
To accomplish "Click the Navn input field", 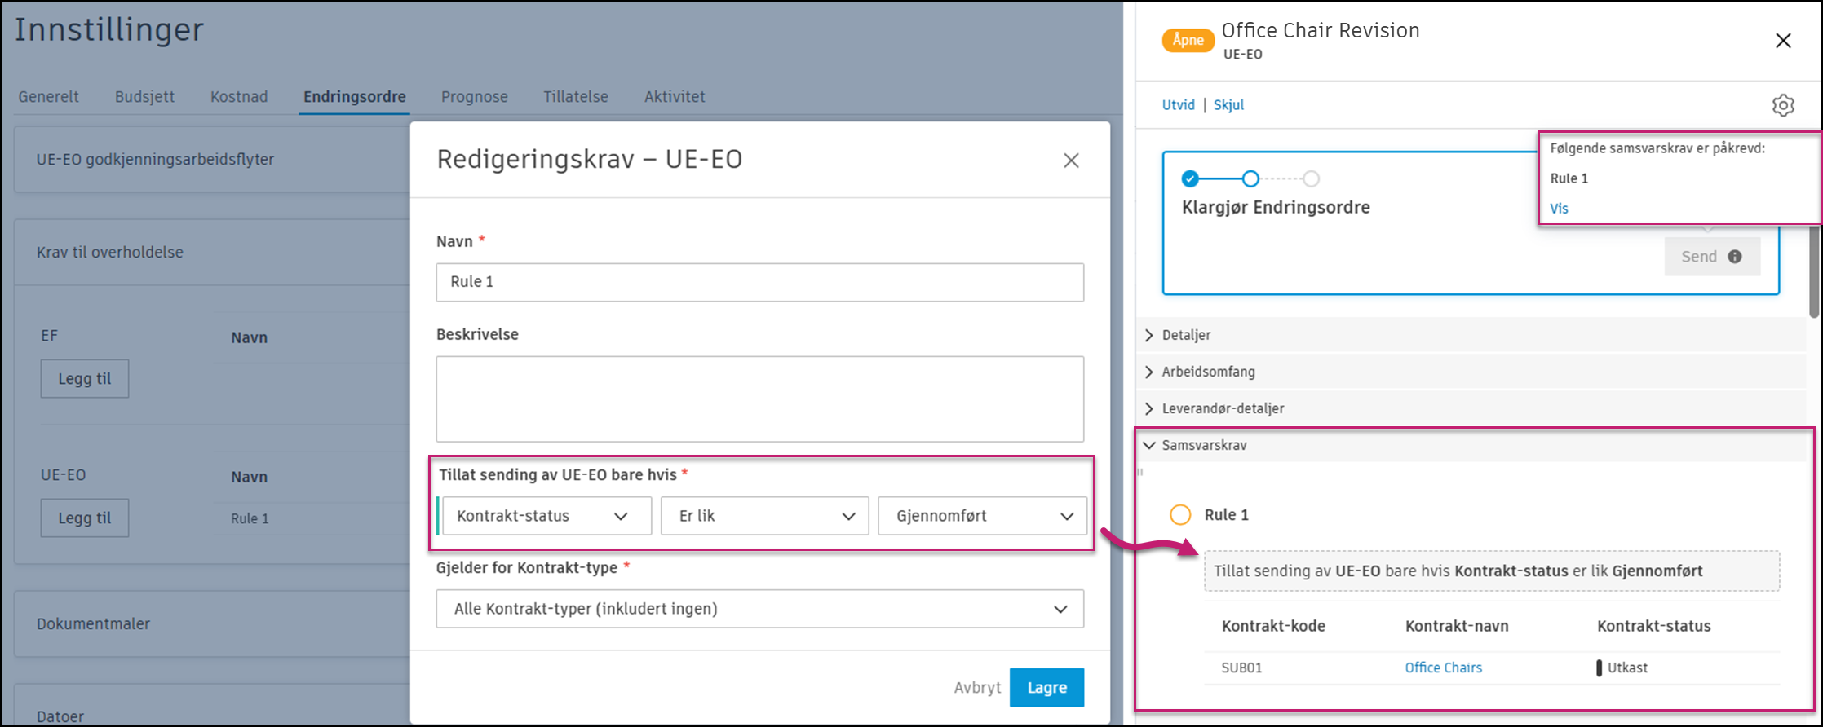I will [x=759, y=282].
